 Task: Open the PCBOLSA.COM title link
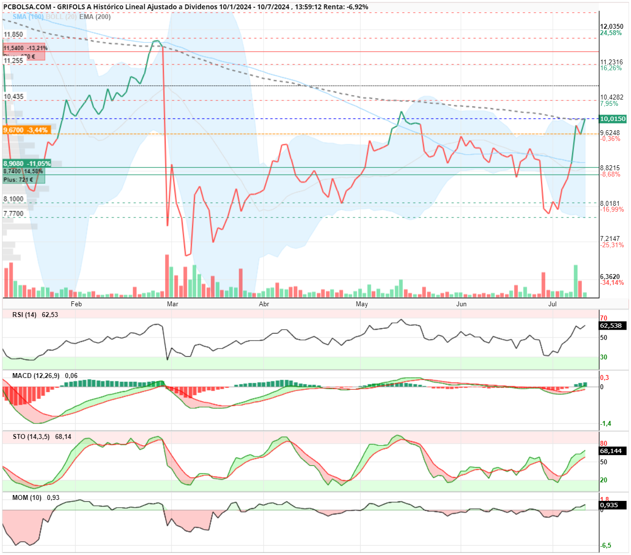tap(27, 7)
